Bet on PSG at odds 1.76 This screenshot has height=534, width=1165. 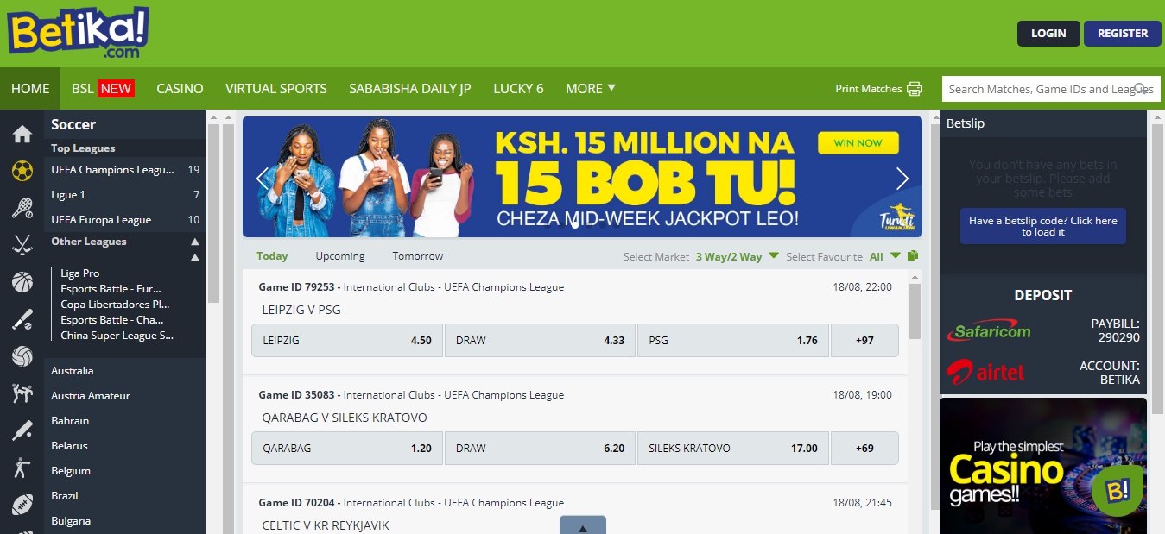tap(733, 340)
